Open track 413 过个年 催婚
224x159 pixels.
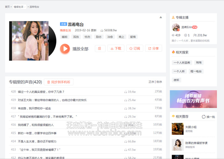click(40, 150)
